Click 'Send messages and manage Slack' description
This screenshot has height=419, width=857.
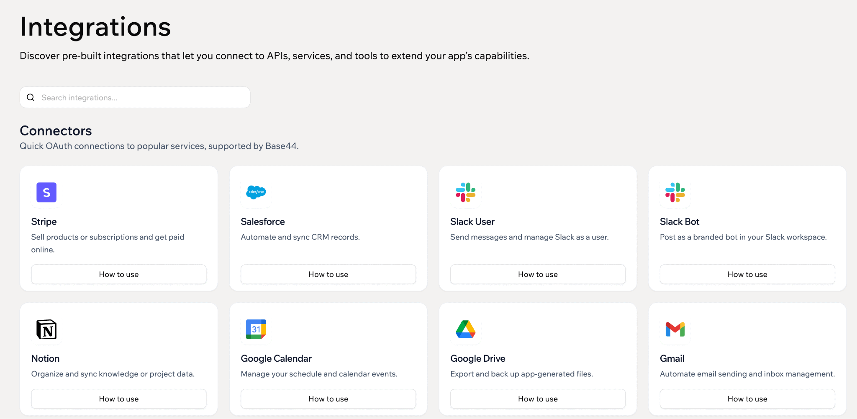click(x=529, y=237)
